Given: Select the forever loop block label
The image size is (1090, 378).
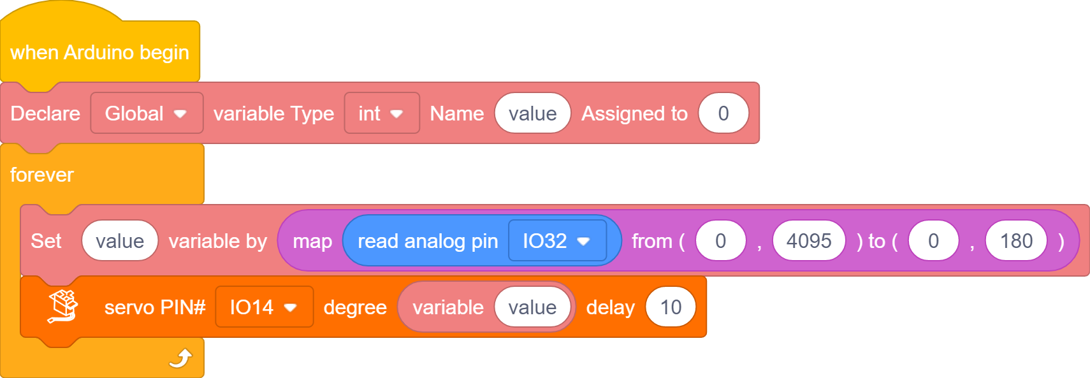Looking at the screenshot, I should [x=42, y=174].
